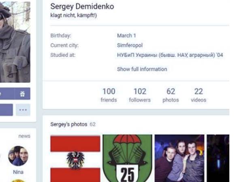The image size is (245, 182).
Task: Click the status text klagt nicht, kämpft
Action: [74, 16]
